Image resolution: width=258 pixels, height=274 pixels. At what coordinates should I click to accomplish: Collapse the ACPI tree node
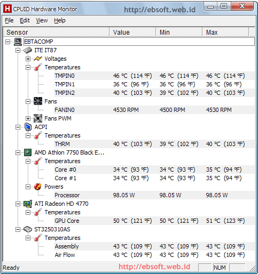tap(18, 127)
